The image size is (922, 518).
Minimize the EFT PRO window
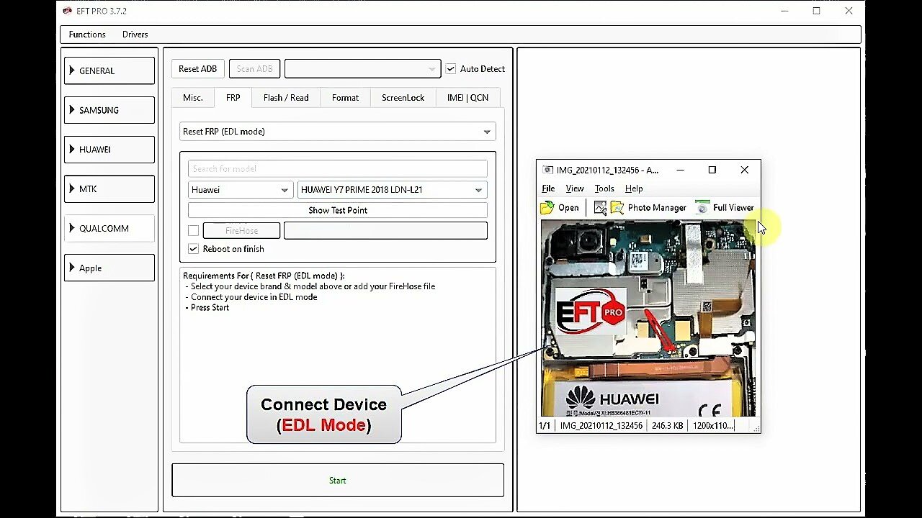point(784,11)
